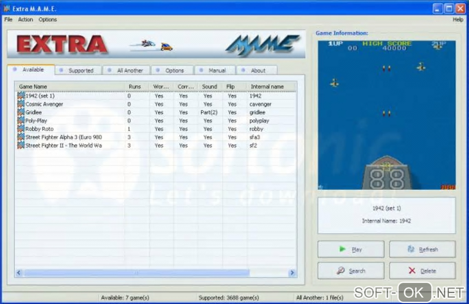Click the Search button
Viewport: 469px width, 304px height.
point(351,271)
